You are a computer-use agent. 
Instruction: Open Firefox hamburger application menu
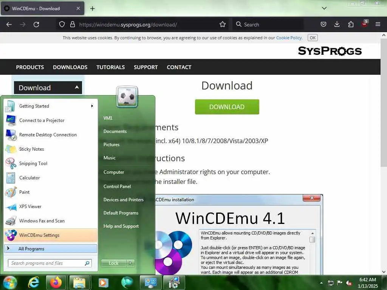[378, 25]
